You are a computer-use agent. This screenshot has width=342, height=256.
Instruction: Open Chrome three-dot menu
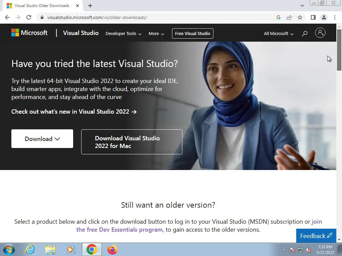point(335,17)
